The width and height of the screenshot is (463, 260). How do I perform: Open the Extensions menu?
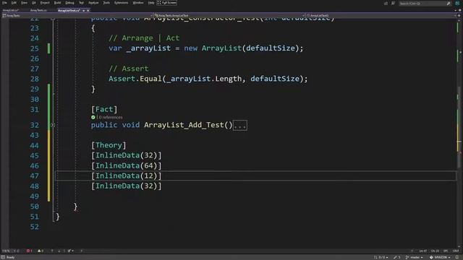(x=121, y=3)
